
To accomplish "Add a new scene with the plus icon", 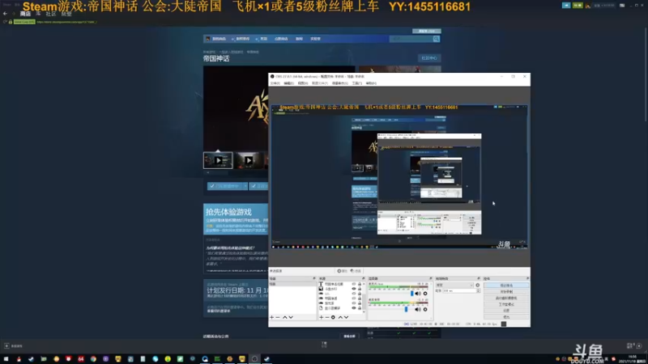I will tap(271, 317).
